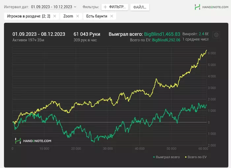Click the '61 043 Руки' hands count

pyautogui.click(x=87, y=34)
